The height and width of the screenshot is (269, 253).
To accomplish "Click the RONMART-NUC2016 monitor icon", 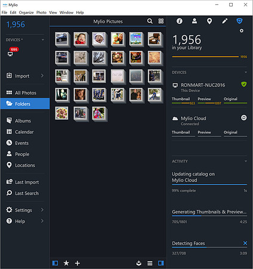I will (x=175, y=85).
